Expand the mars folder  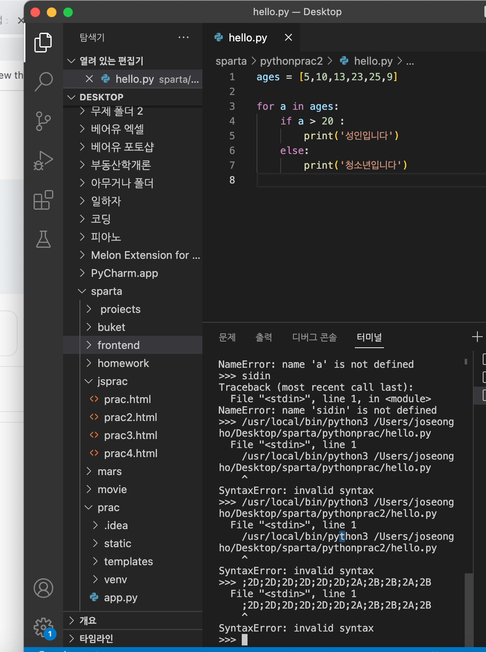pos(133,471)
